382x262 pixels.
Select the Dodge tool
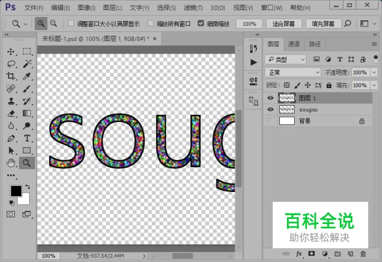27,126
